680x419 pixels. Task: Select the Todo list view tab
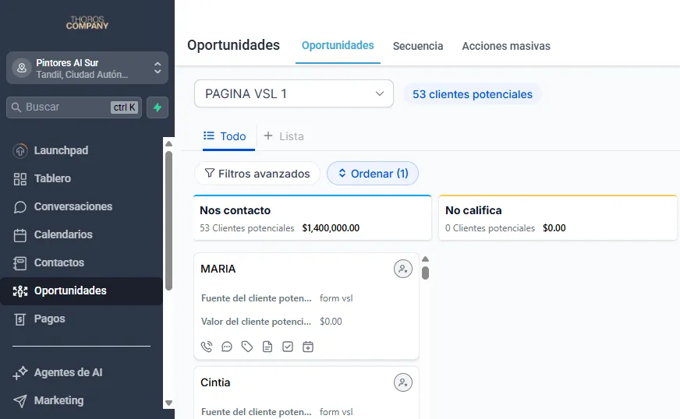[225, 136]
